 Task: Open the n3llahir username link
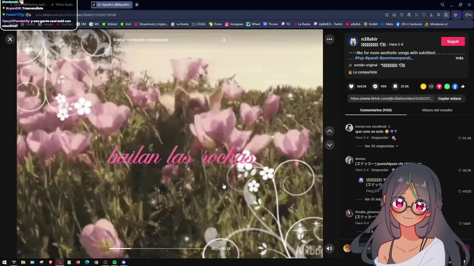[369, 39]
